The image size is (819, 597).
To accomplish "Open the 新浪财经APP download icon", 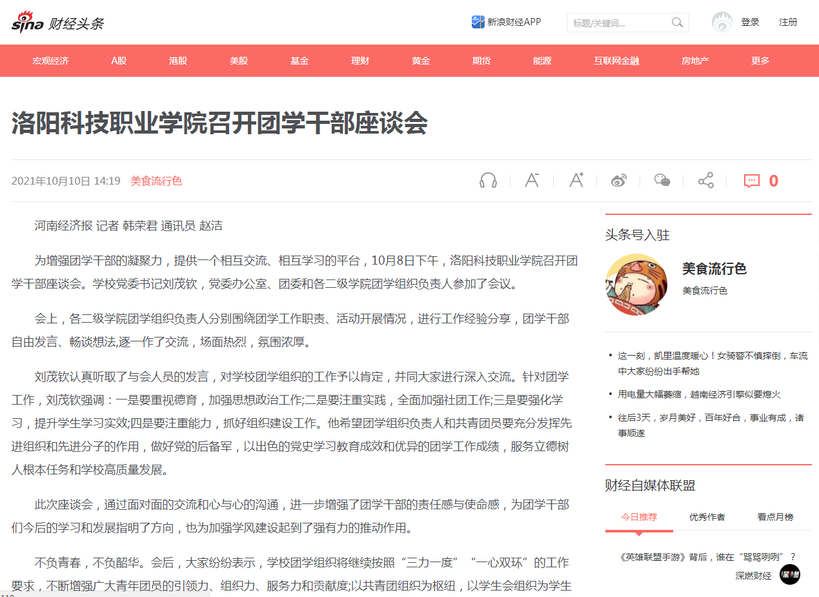I will coord(478,22).
